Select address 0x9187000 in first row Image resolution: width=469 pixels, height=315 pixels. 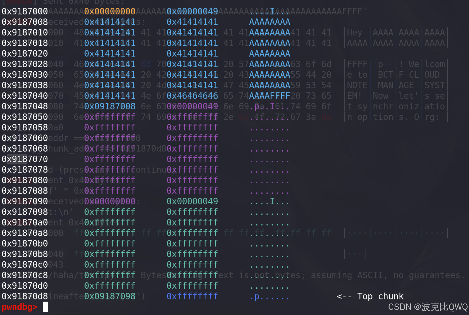(25, 11)
